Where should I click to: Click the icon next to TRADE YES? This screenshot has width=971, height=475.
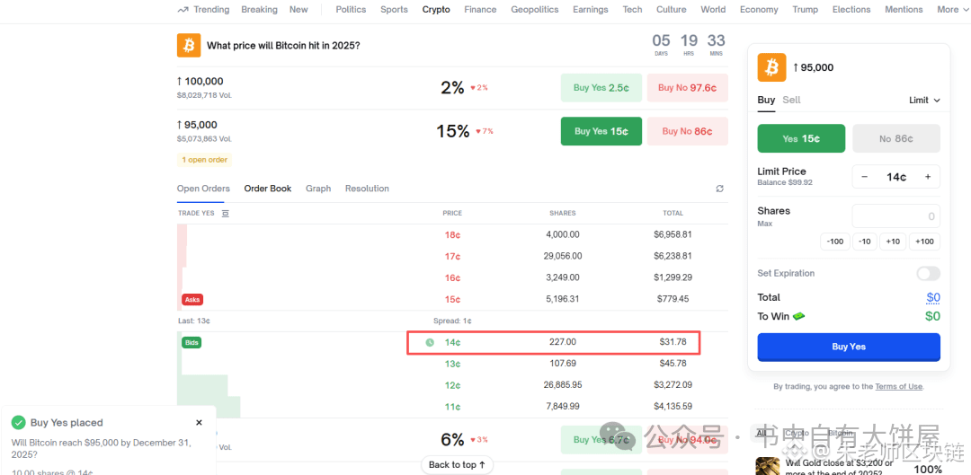(226, 214)
